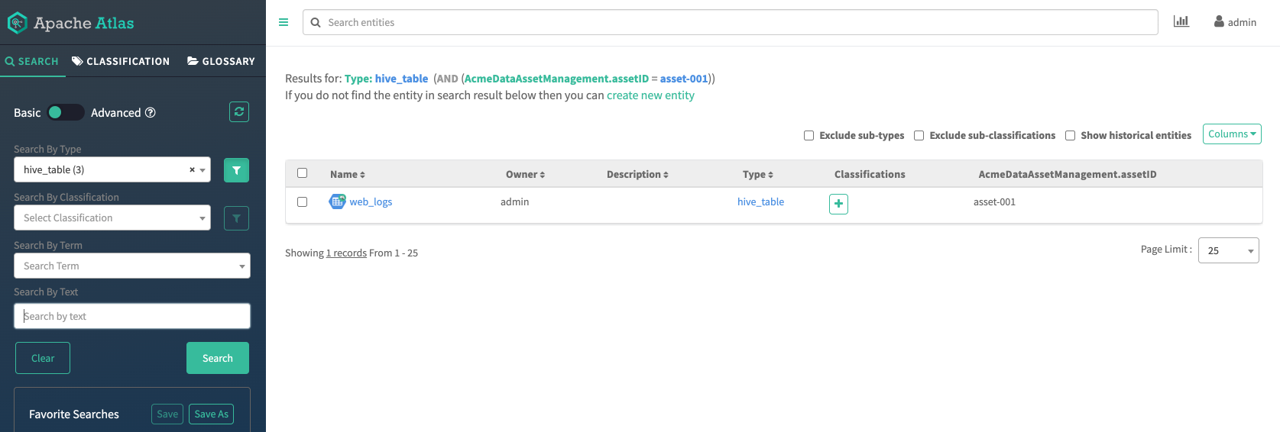
Task: Focus the Search entities box
Action: click(731, 22)
